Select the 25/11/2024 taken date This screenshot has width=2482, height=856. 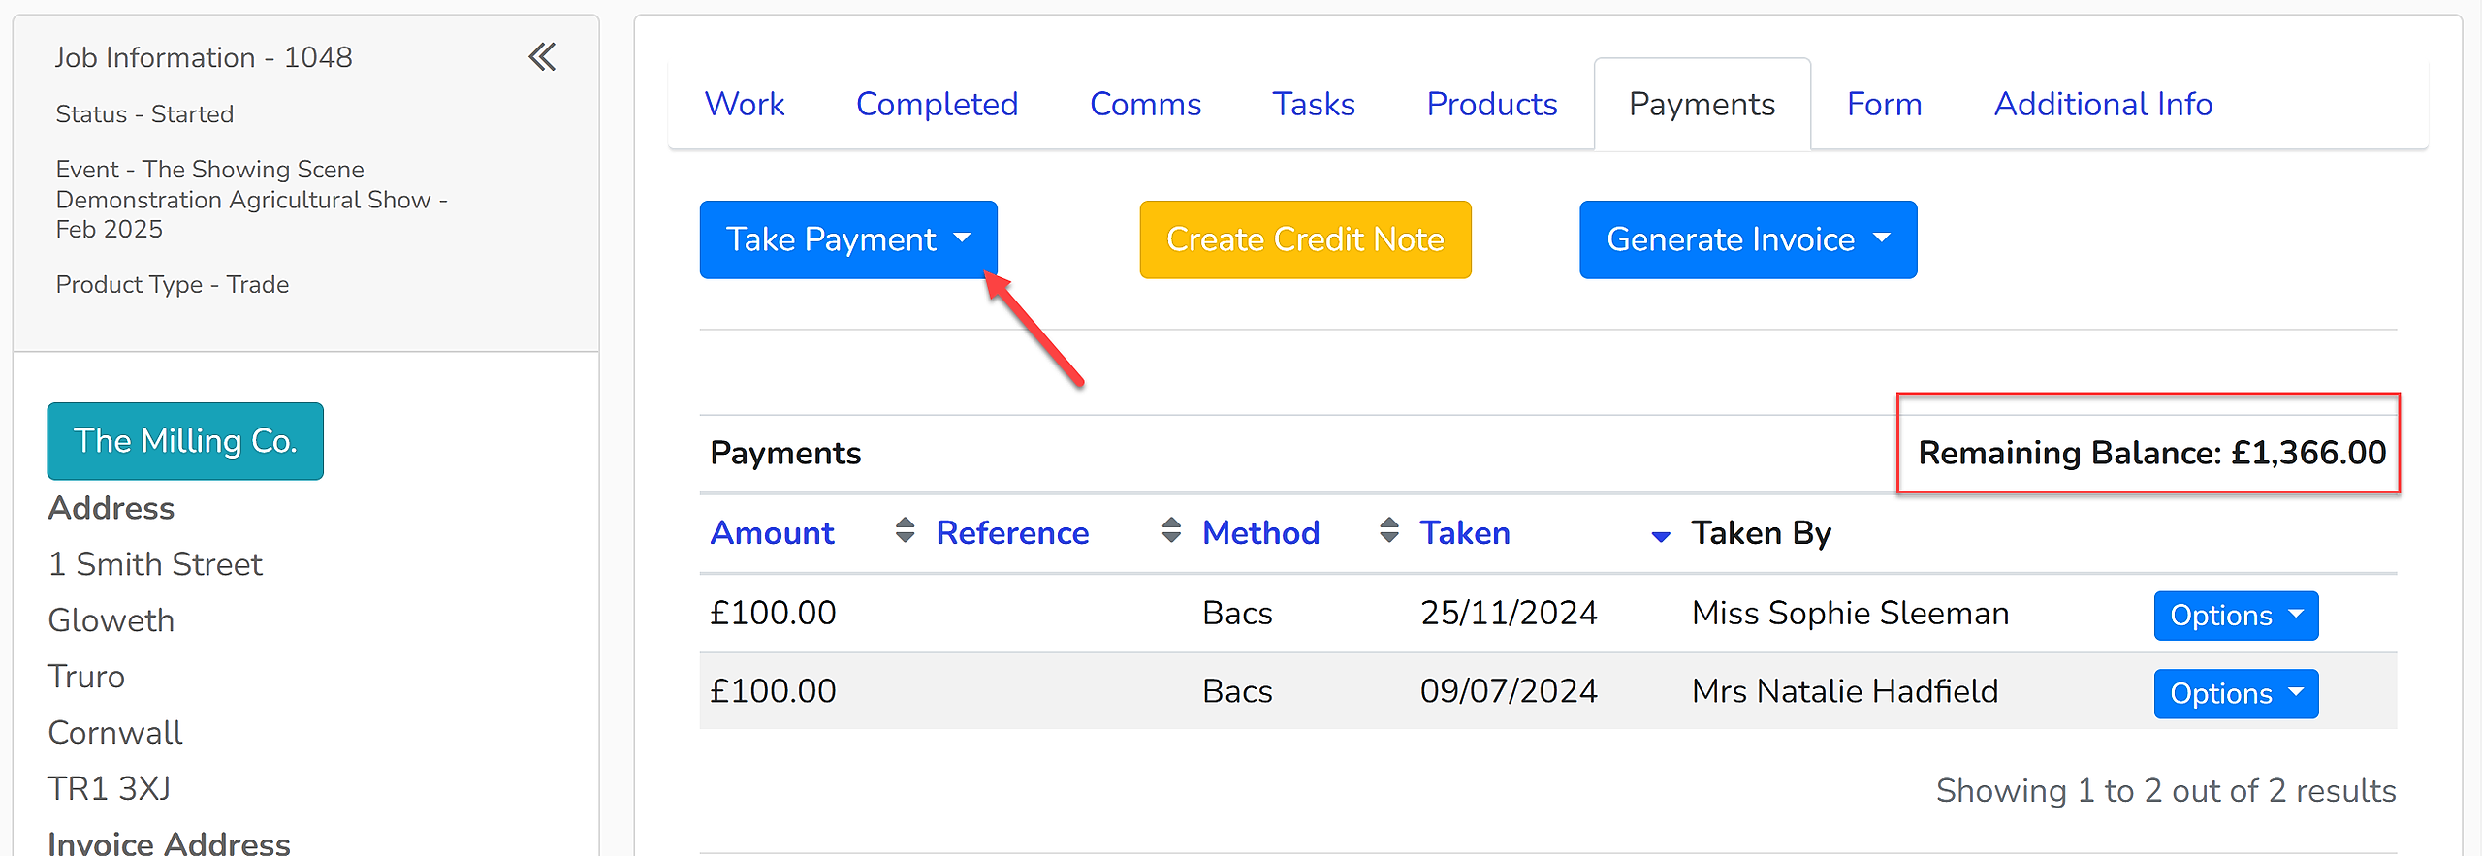coord(1509,613)
